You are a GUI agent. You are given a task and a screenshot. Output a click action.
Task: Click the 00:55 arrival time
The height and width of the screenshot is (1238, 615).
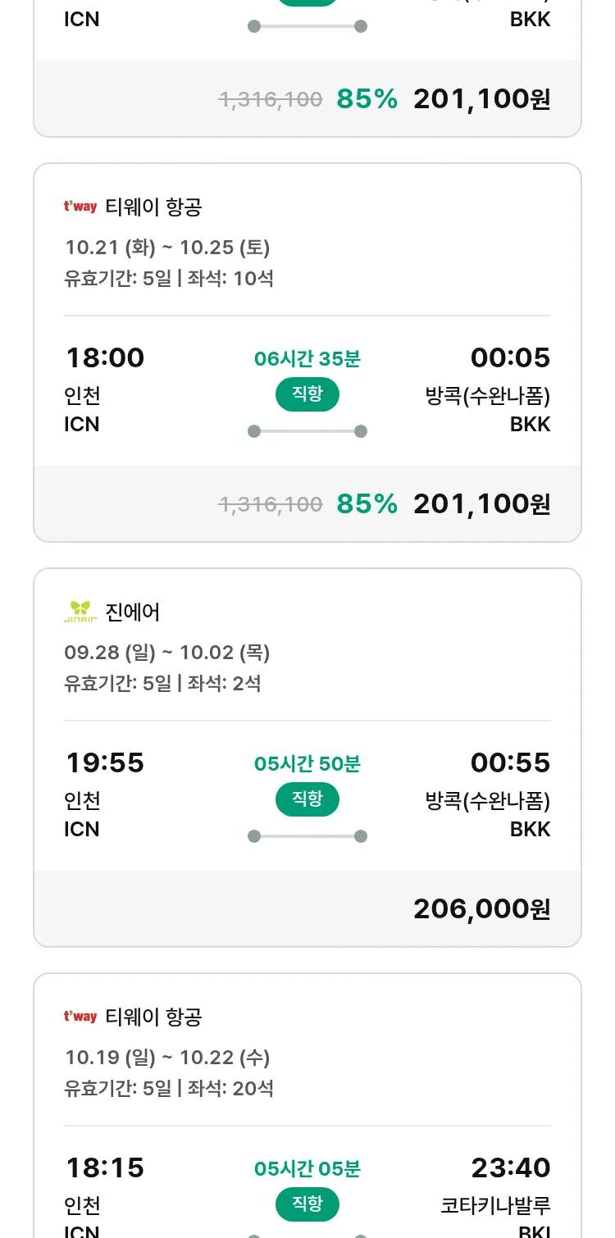(x=510, y=762)
